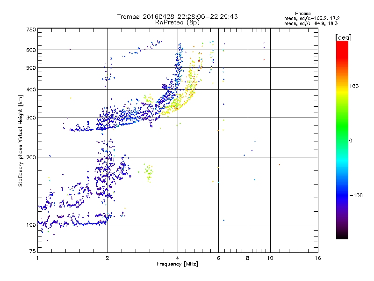Viewport: 374px width, 281px height.
Task: Click the '500' height axis tick label
Action: pos(31,68)
